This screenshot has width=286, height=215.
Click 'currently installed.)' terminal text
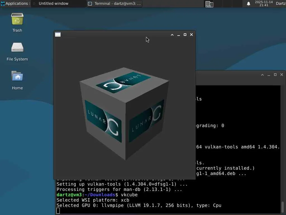click(x=225, y=168)
